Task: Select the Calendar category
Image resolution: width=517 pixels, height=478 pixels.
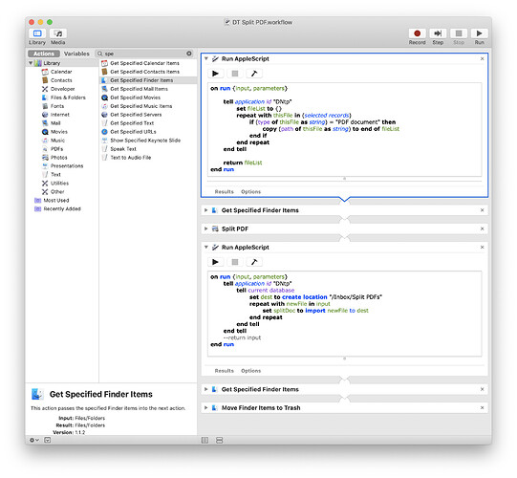Action: point(61,72)
